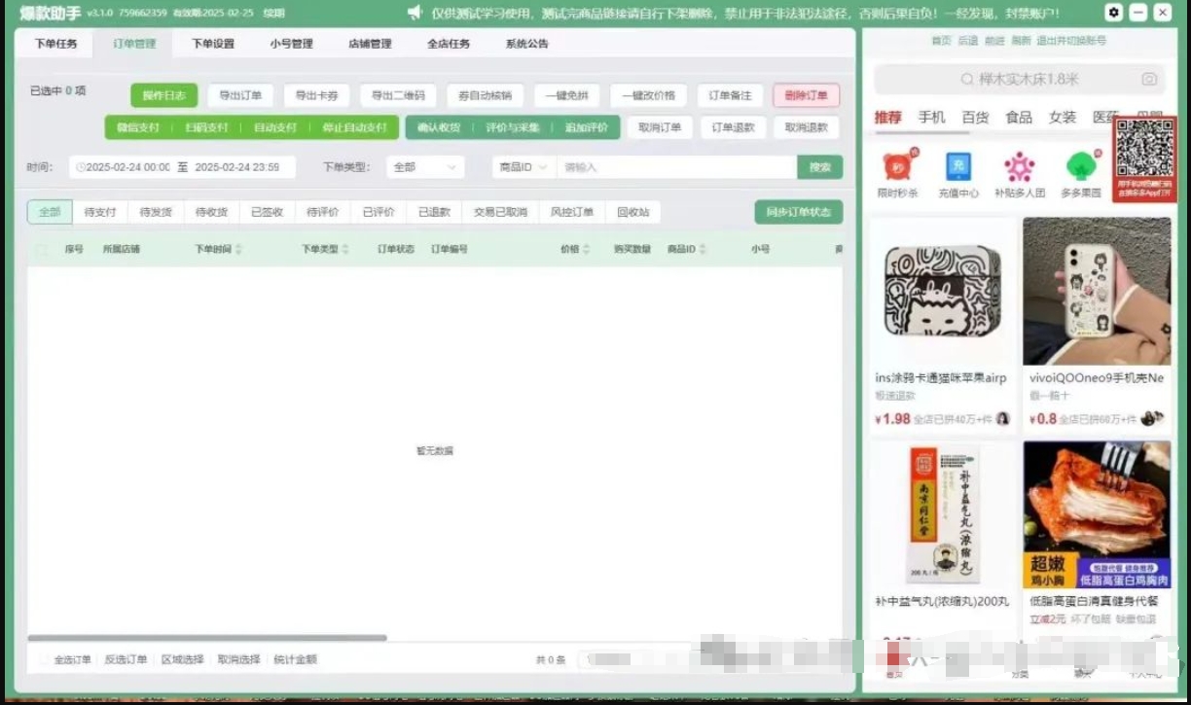Viewport: 1191px width, 705px height.
Task: Click the start time 2025-02-24 00:00 field
Action: click(127, 167)
